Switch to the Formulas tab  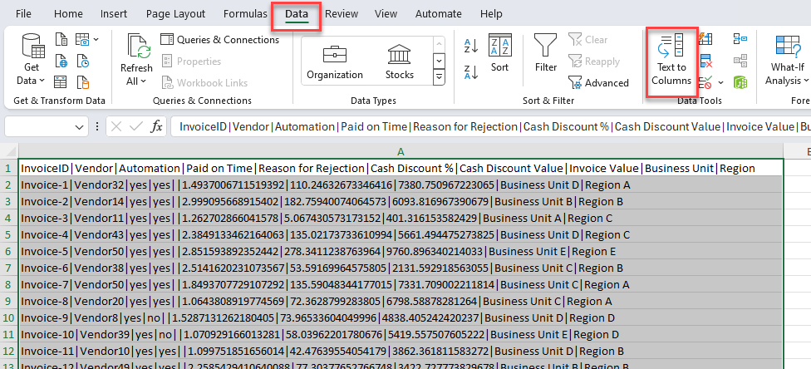point(245,14)
